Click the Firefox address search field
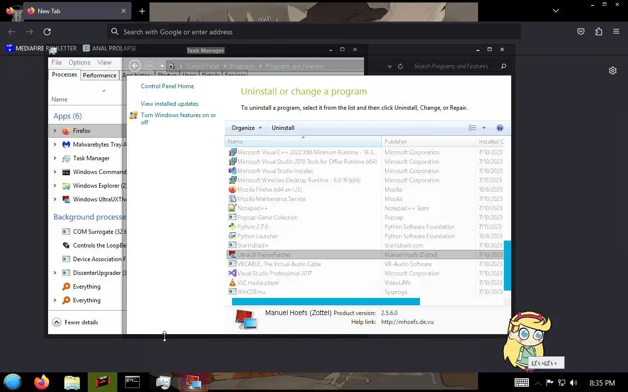 point(314,32)
